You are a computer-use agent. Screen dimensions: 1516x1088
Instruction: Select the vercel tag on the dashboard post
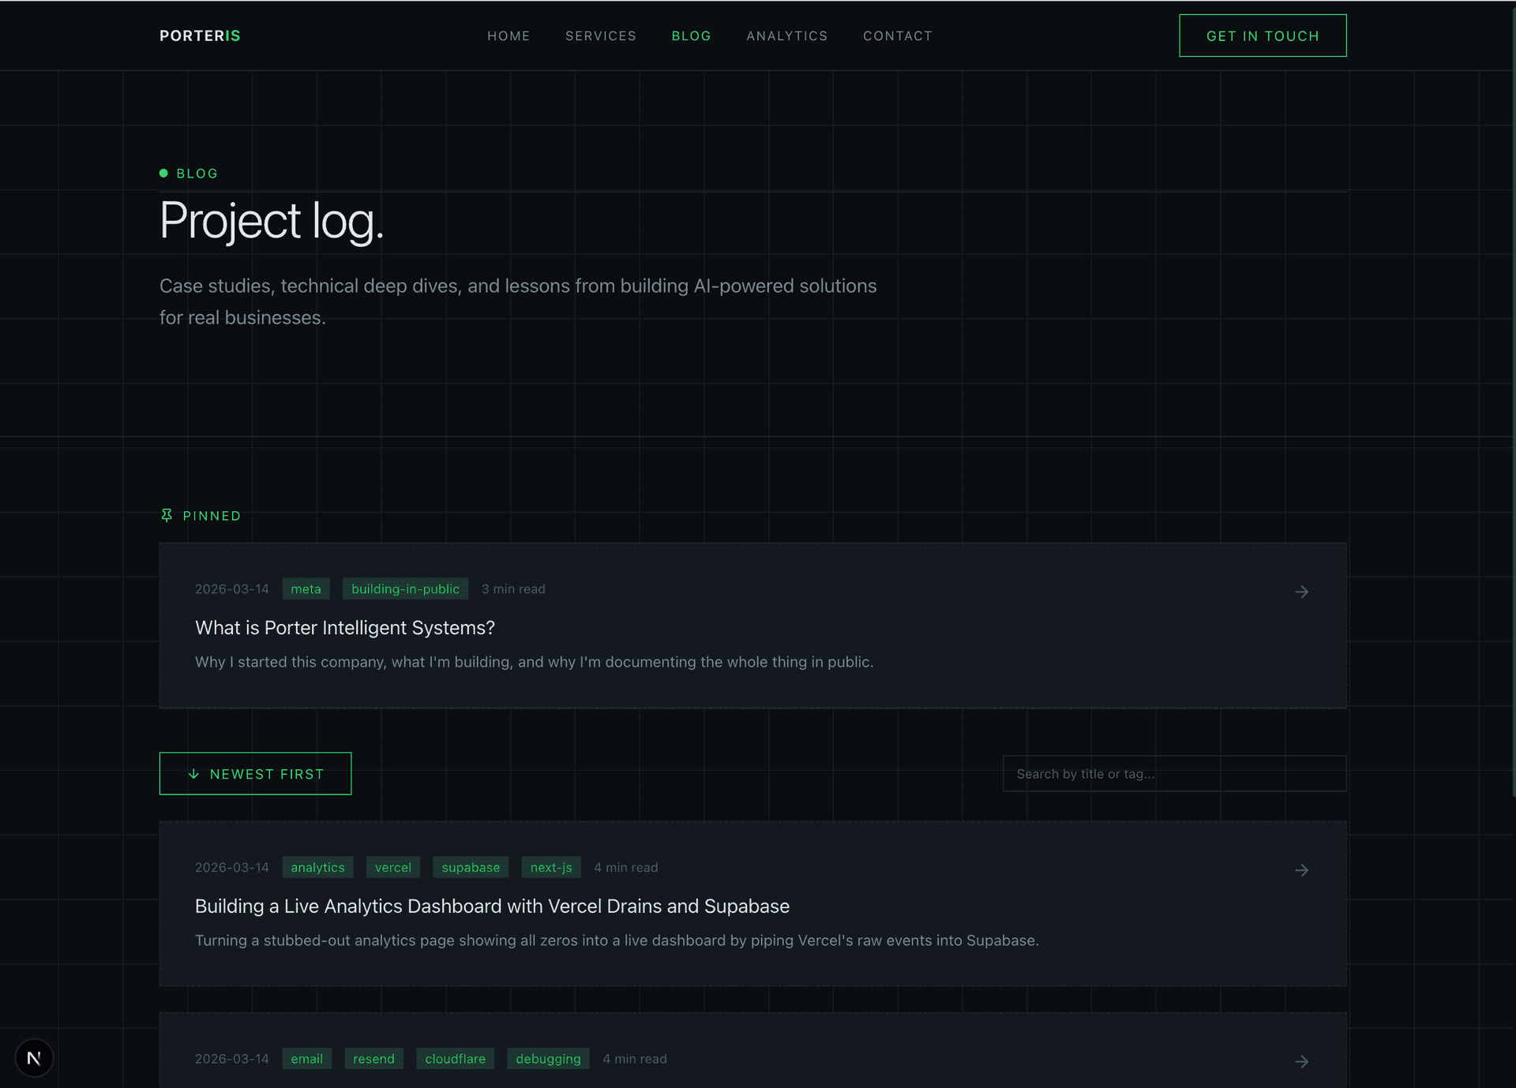(x=392, y=866)
